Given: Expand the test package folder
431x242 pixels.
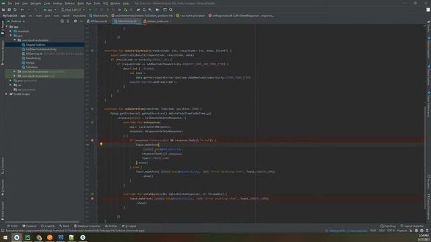Looking at the screenshot, I should 15,76.
